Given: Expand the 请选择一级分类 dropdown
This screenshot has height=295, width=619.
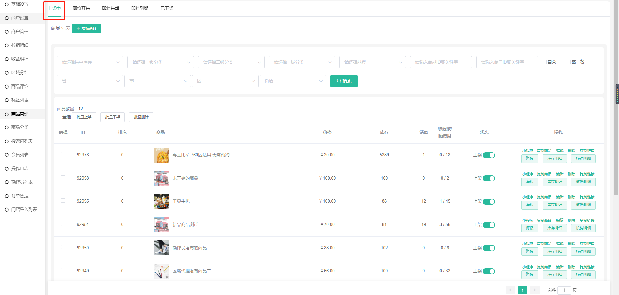Looking at the screenshot, I should [161, 62].
